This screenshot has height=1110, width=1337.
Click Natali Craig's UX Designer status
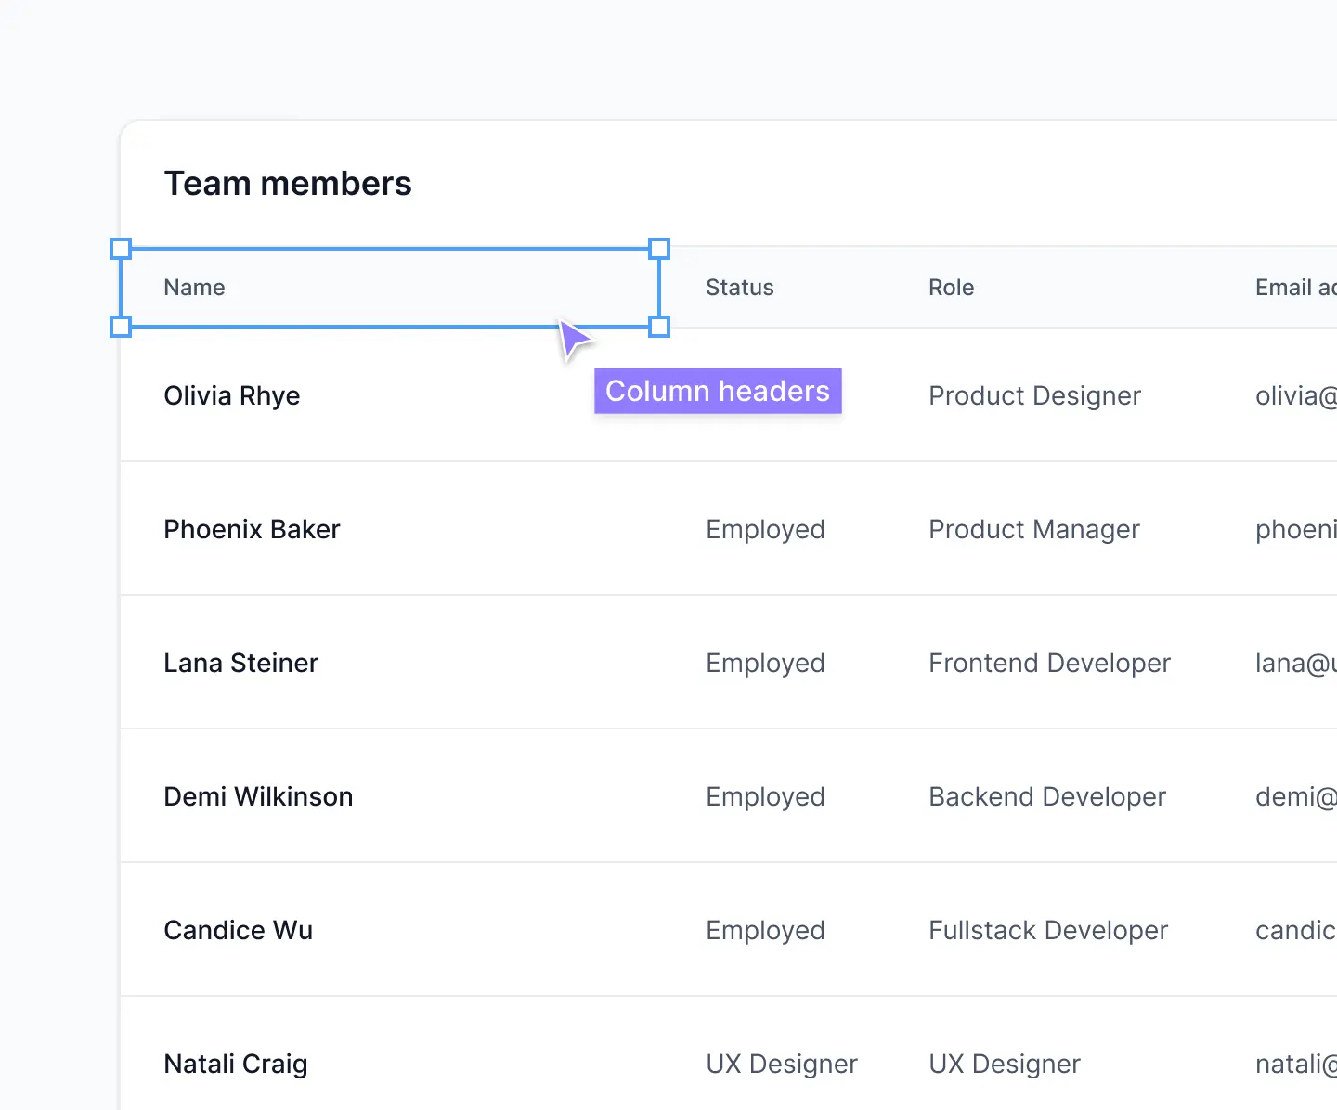point(782,1064)
